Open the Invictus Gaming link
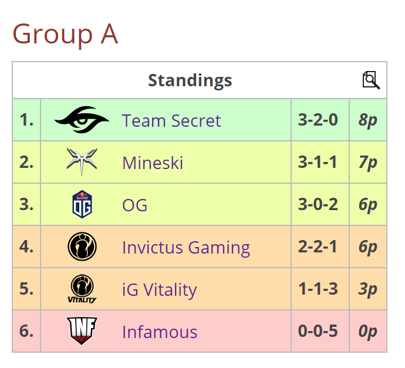 186,247
